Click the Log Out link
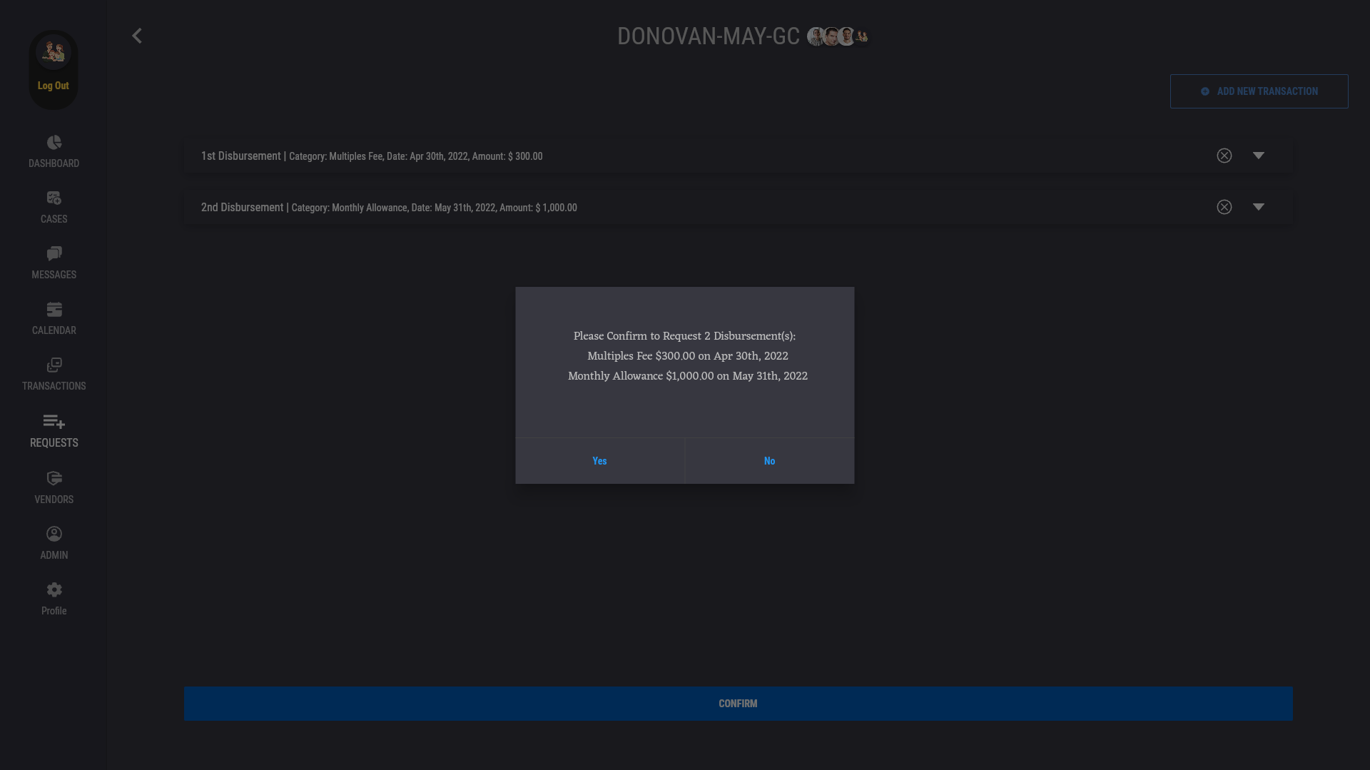This screenshot has width=1370, height=770. (54, 86)
